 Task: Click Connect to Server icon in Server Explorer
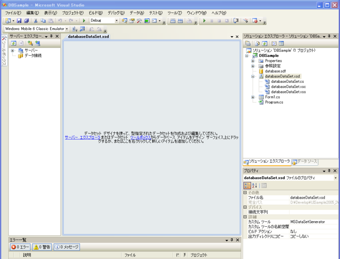click(38, 43)
